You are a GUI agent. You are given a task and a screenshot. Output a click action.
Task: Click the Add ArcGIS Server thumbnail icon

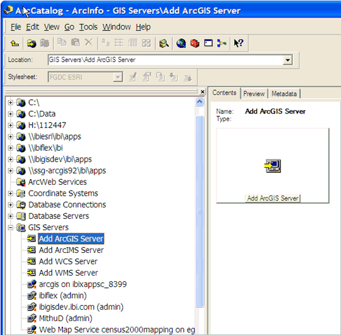tap(272, 166)
